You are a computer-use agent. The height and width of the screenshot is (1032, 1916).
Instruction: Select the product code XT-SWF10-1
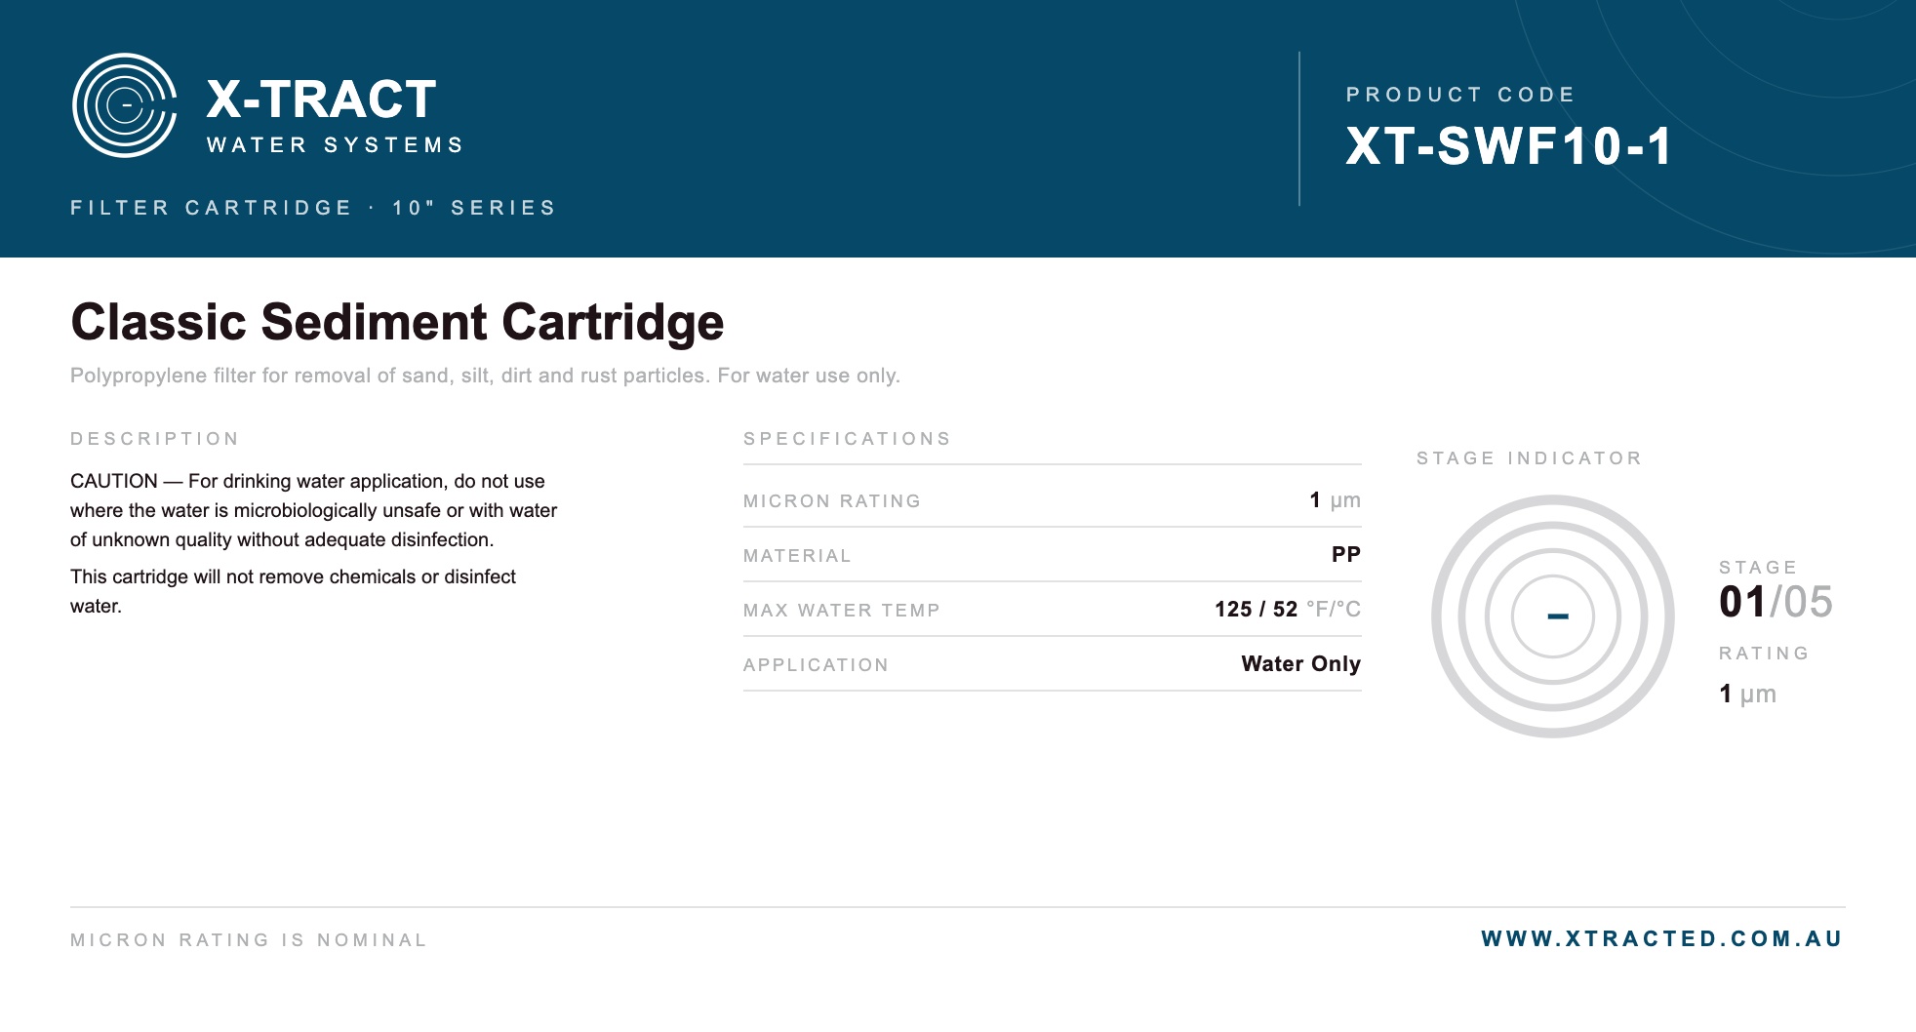pos(1510,146)
